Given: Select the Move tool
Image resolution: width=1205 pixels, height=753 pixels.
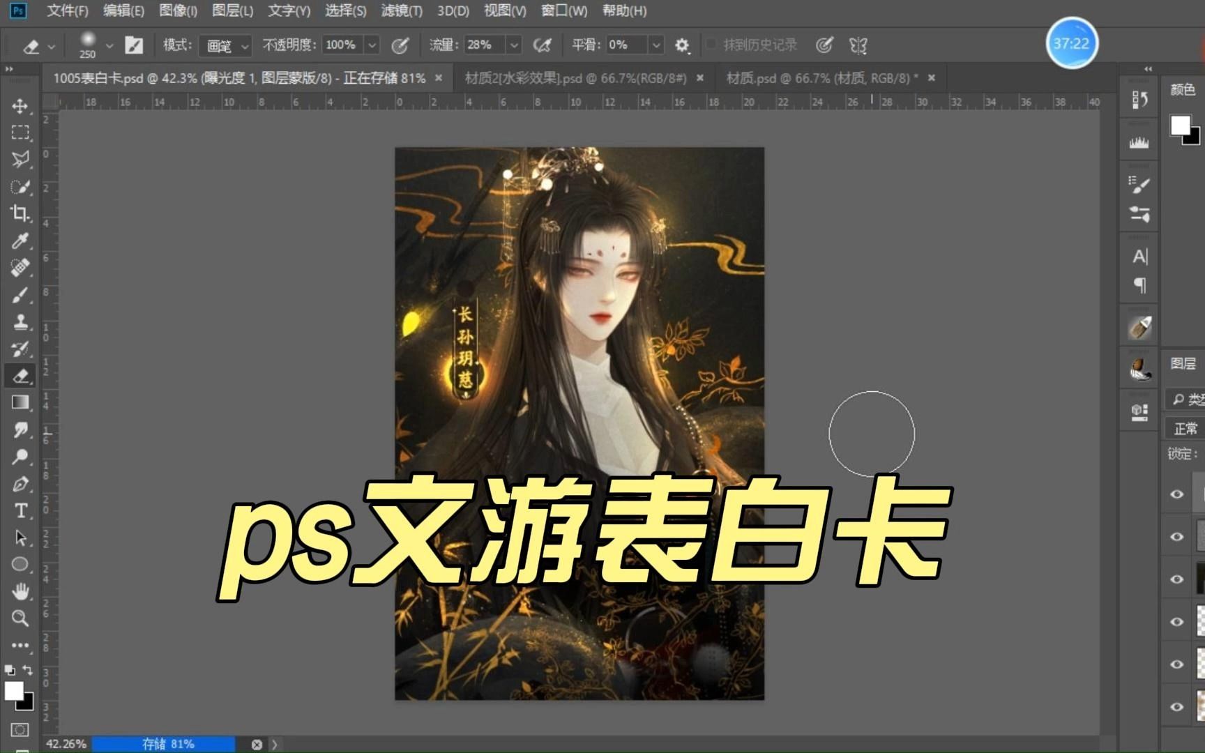Looking at the screenshot, I should pos(20,106).
